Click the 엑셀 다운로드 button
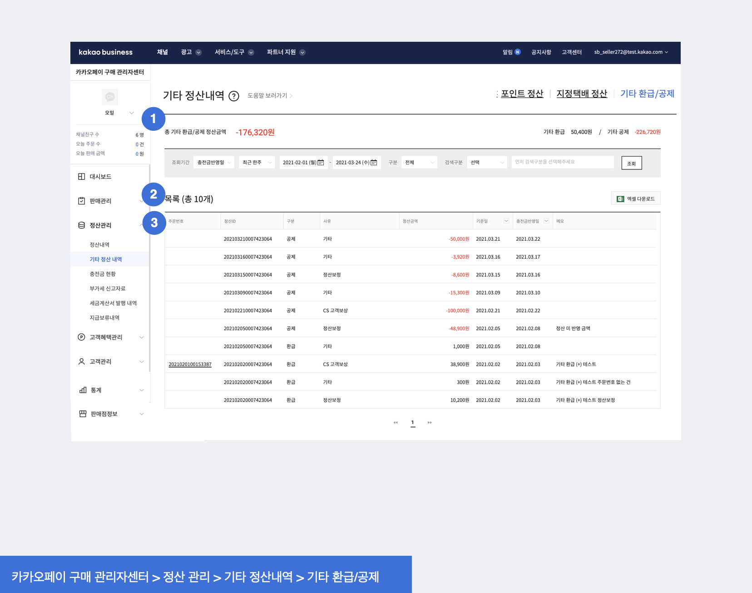The width and height of the screenshot is (752, 593). 636,199
